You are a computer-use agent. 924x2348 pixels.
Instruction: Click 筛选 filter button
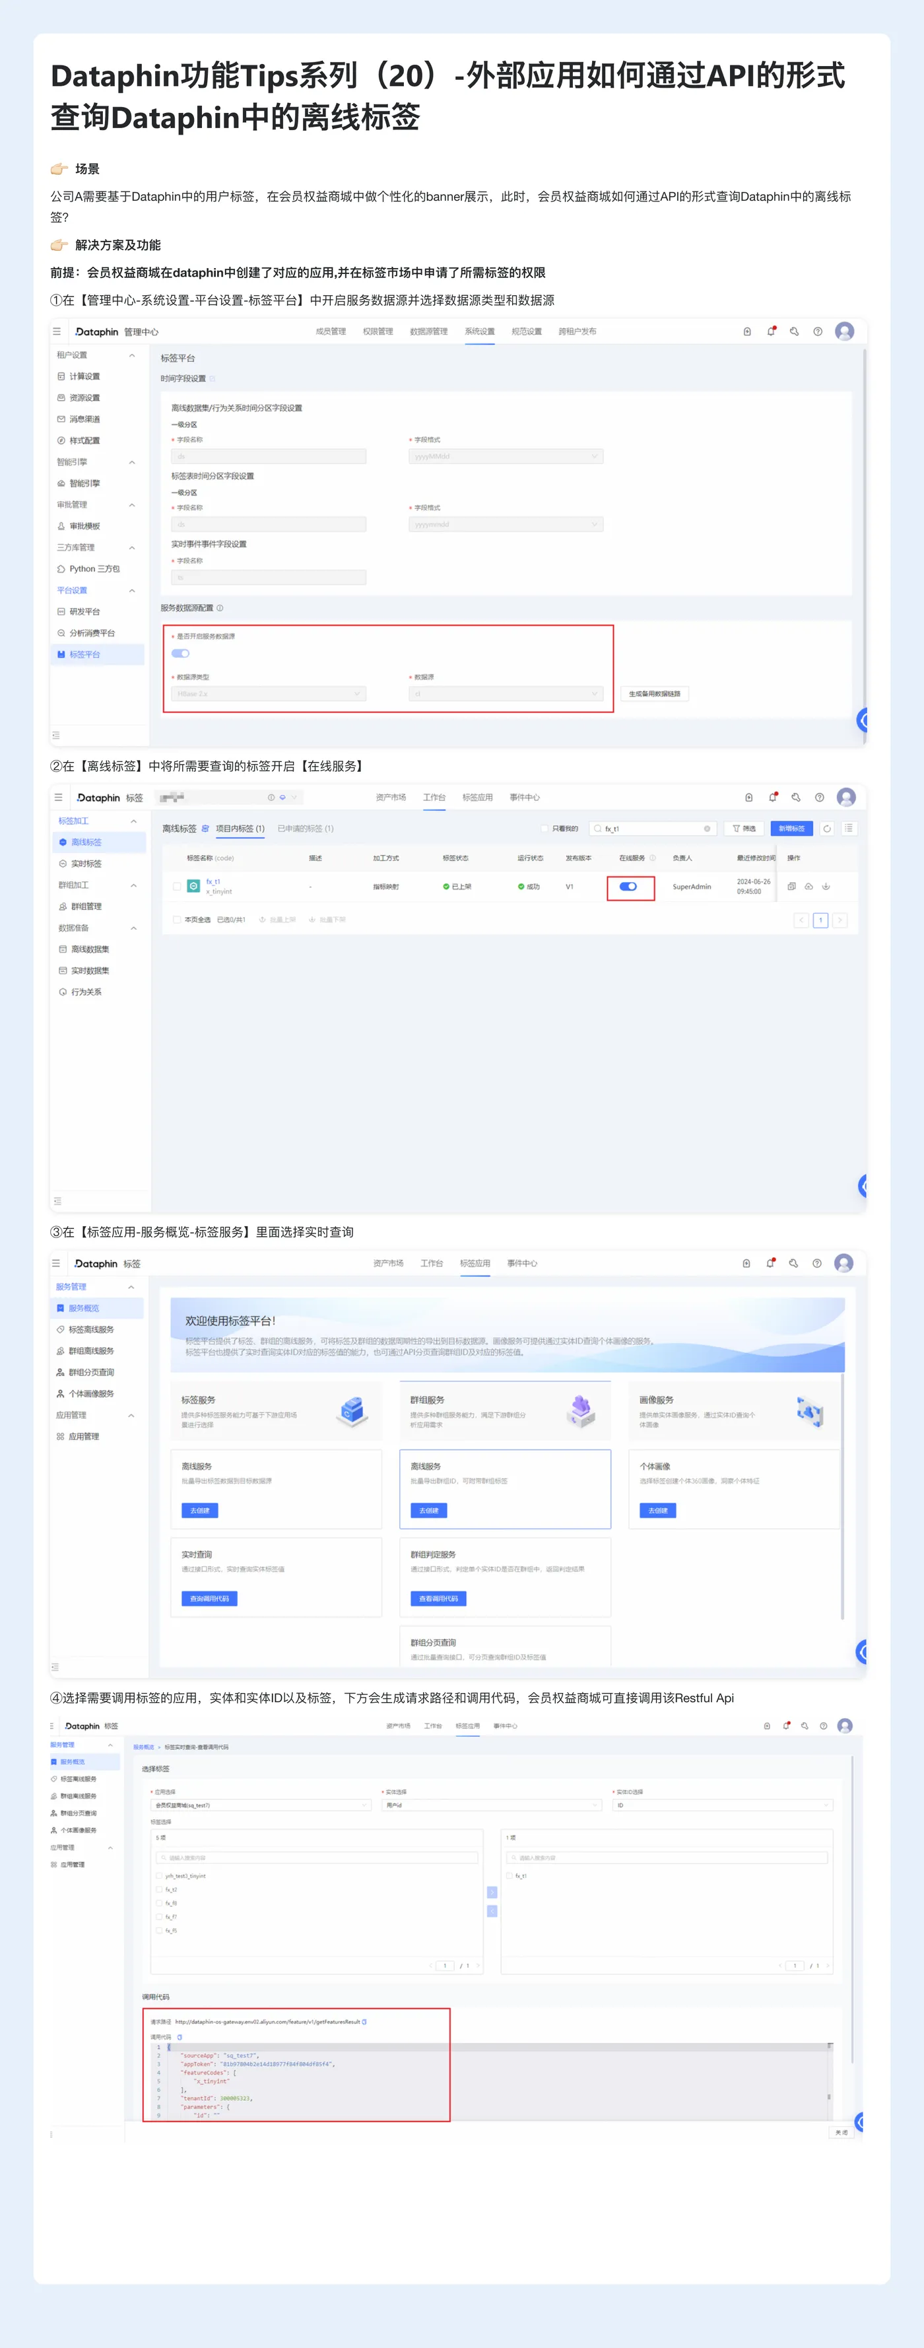(x=744, y=829)
